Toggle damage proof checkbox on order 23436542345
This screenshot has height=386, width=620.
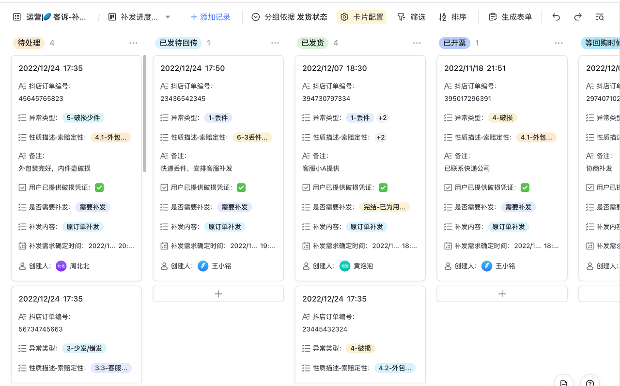click(241, 187)
